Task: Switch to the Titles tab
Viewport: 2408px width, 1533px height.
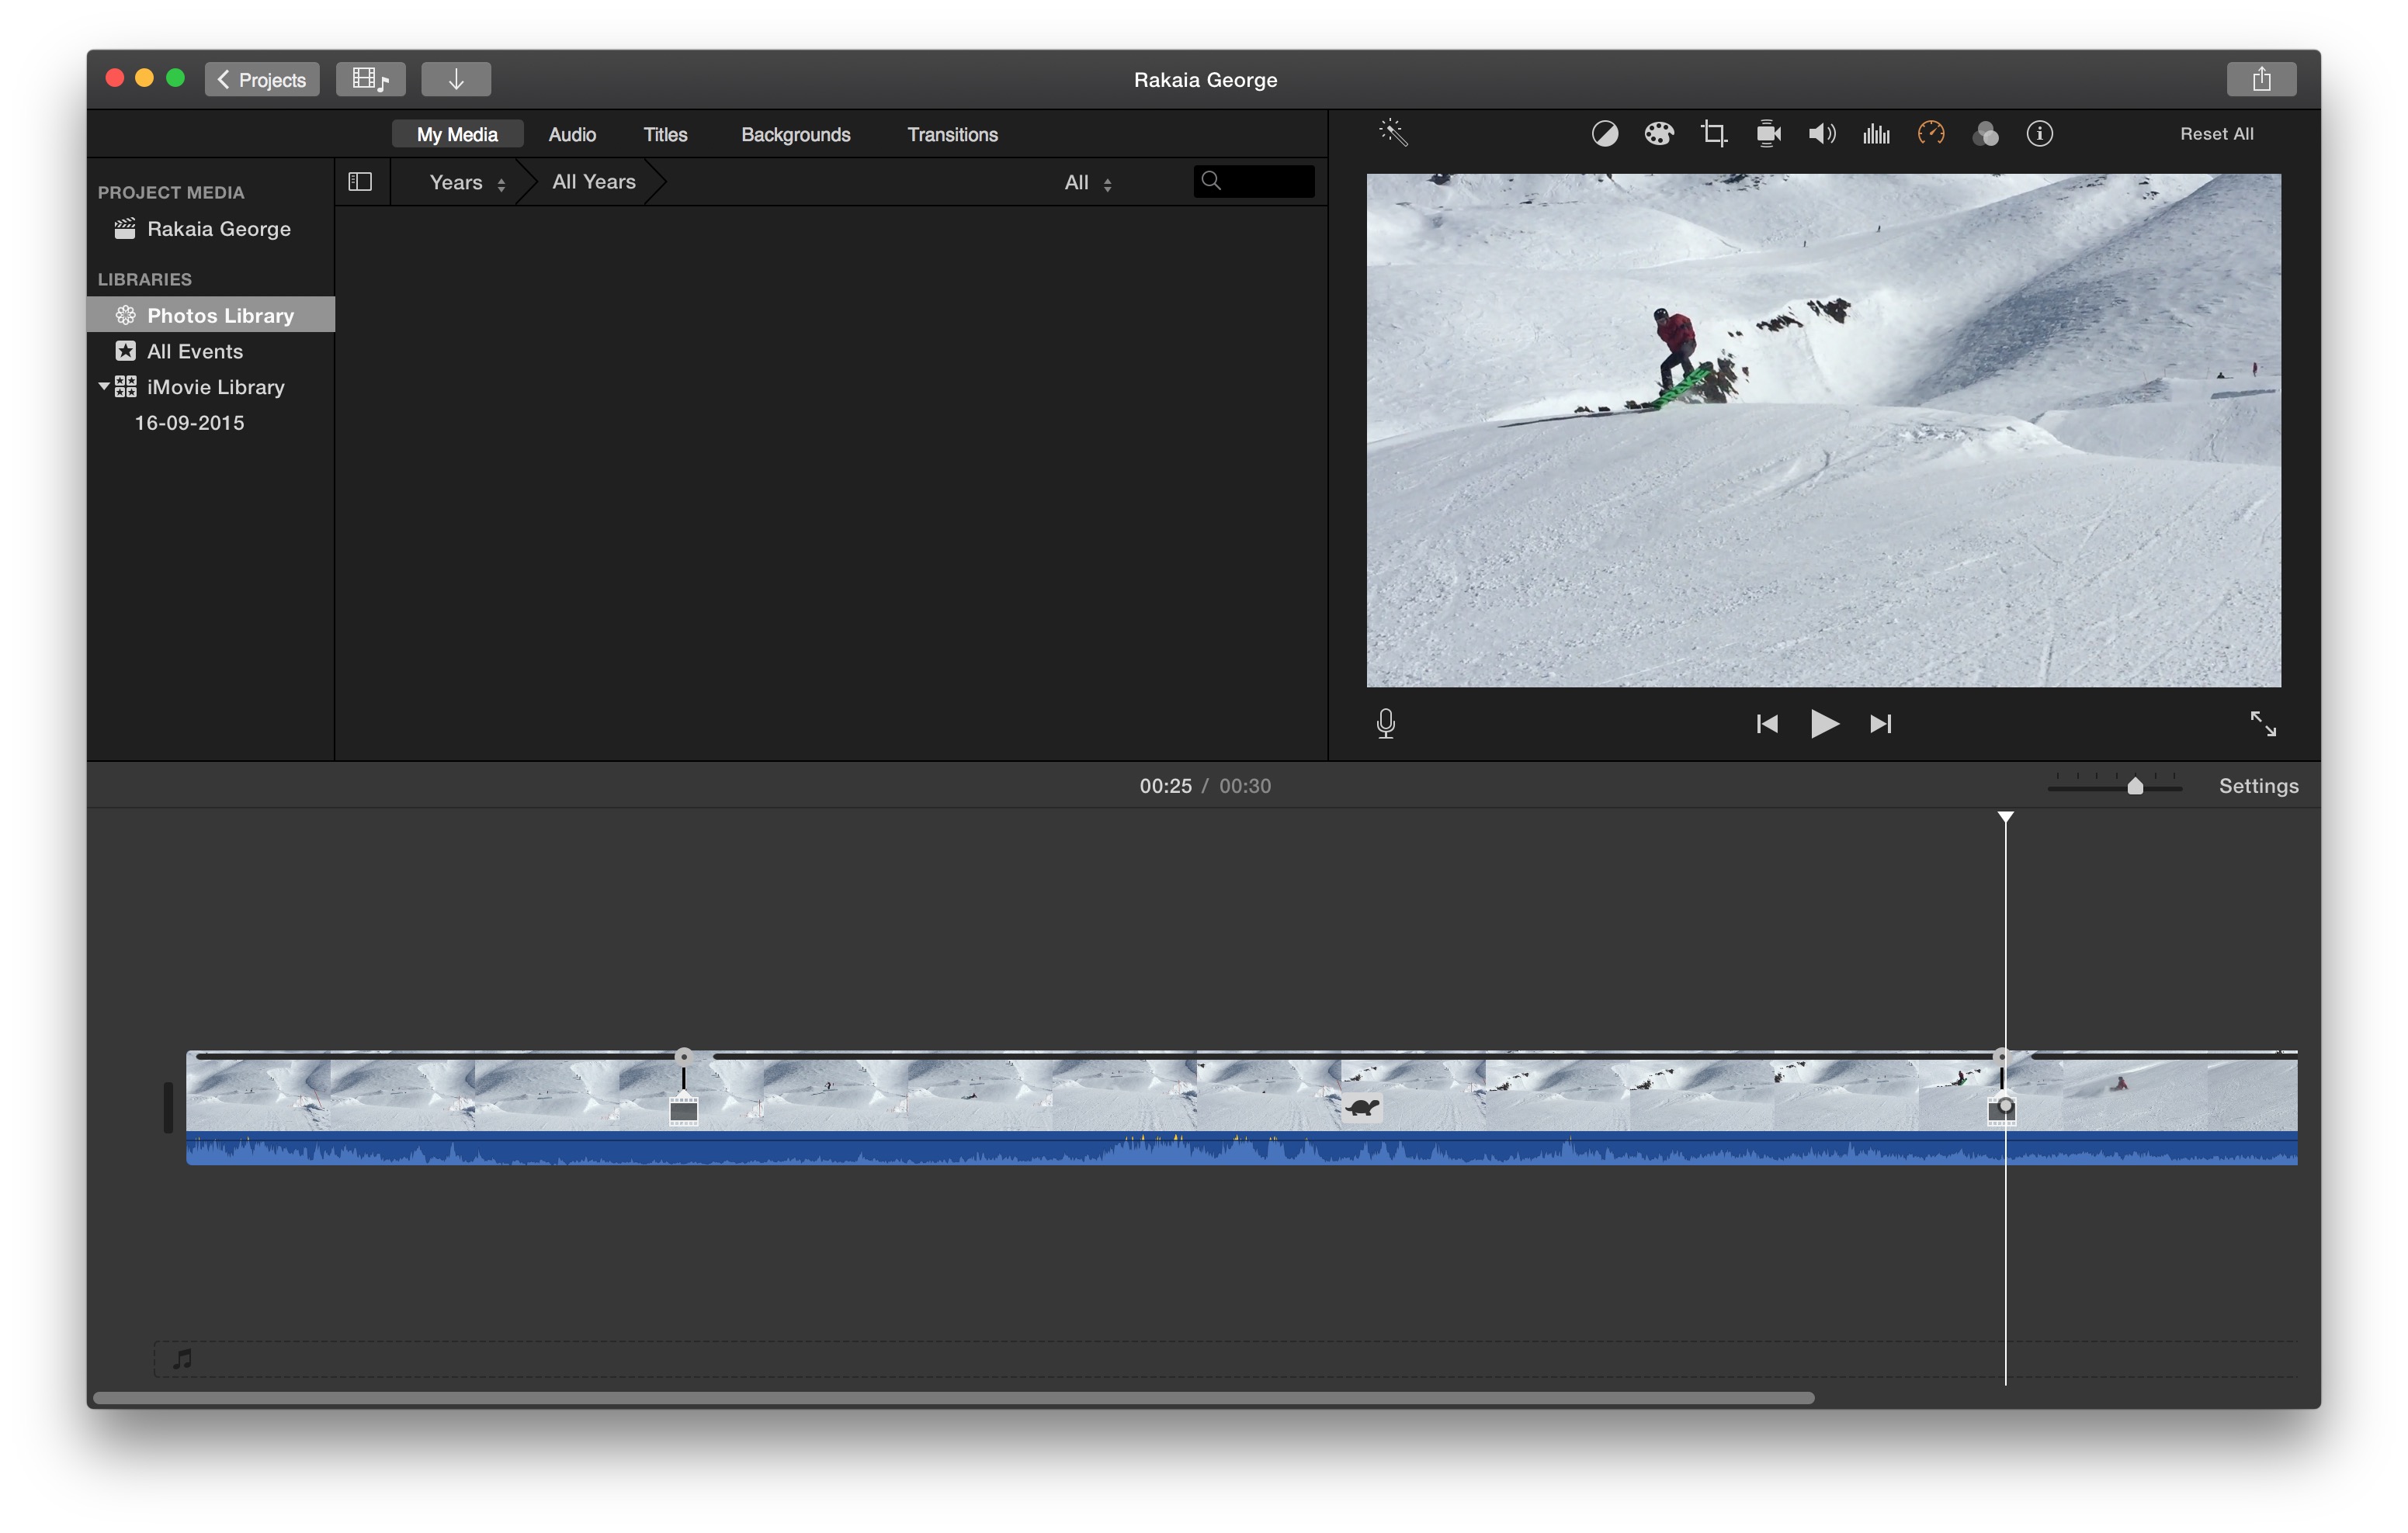Action: pyautogui.click(x=665, y=135)
